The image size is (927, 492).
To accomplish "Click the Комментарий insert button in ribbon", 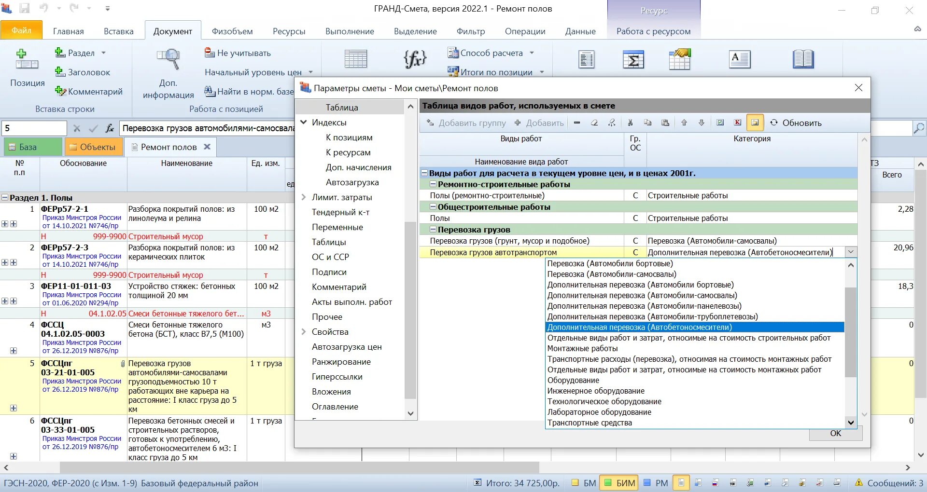I will click(88, 91).
